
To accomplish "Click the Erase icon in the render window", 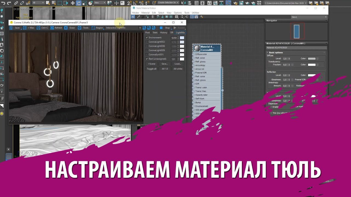I will tap(66, 28).
